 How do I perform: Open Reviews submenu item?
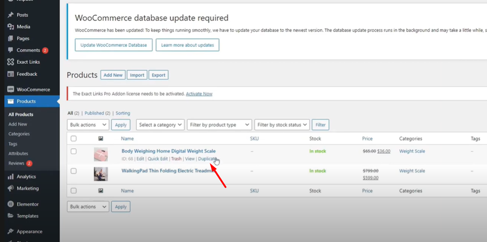coord(16,163)
